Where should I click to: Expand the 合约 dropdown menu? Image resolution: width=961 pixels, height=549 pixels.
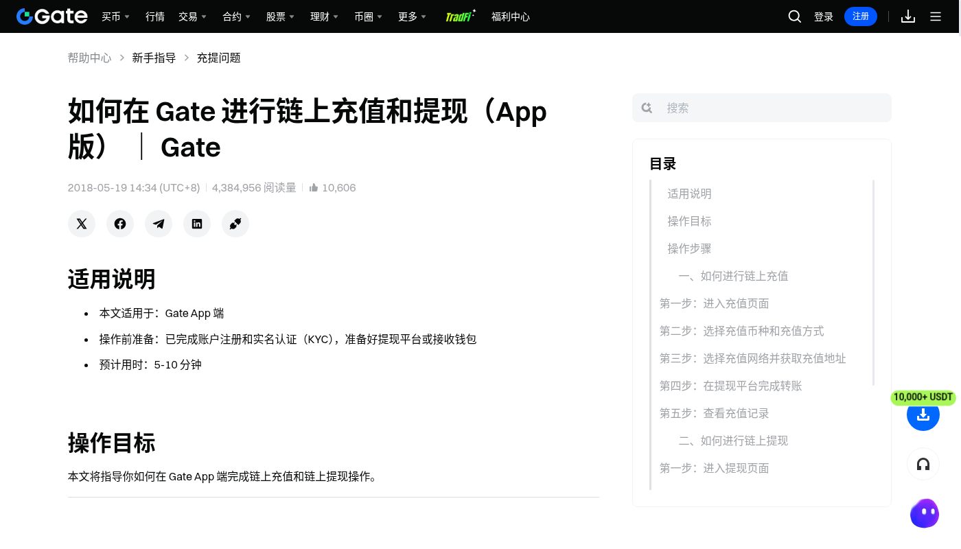coord(236,16)
